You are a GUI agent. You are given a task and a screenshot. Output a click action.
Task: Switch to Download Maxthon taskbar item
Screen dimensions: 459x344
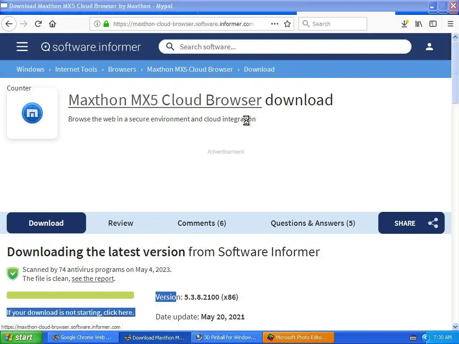coord(155,338)
